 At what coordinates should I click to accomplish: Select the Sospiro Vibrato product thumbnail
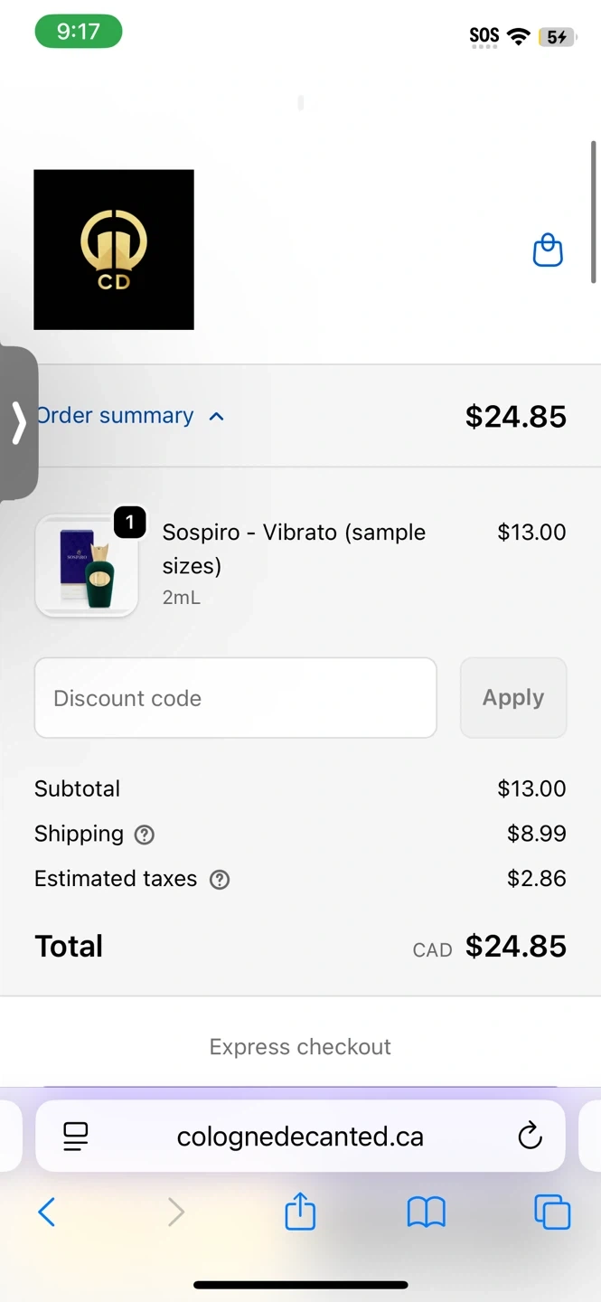pos(87,567)
